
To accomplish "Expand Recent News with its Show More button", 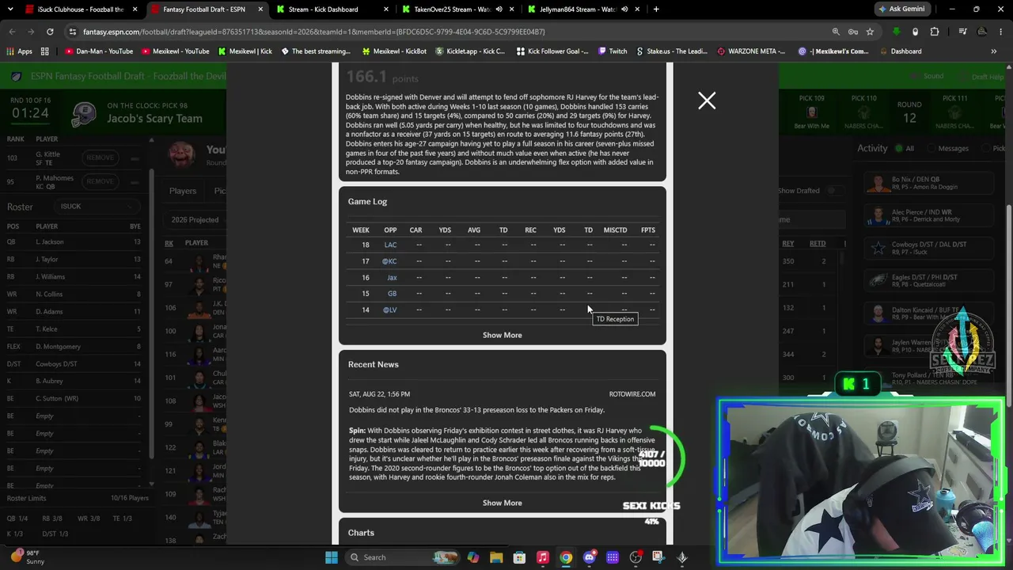I will [503, 503].
